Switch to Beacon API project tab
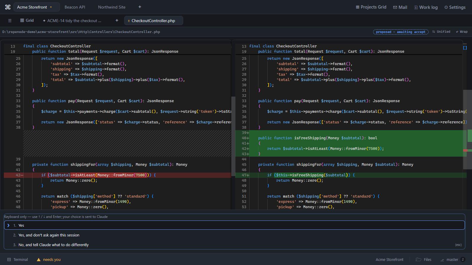The width and height of the screenshot is (472, 265). (75, 7)
